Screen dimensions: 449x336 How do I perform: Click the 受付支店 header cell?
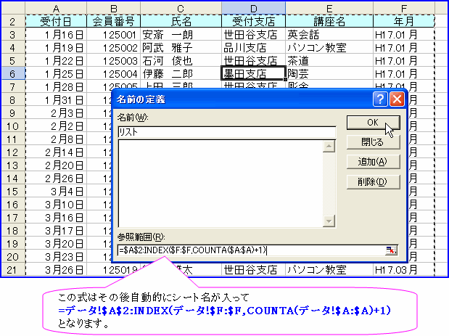253,22
